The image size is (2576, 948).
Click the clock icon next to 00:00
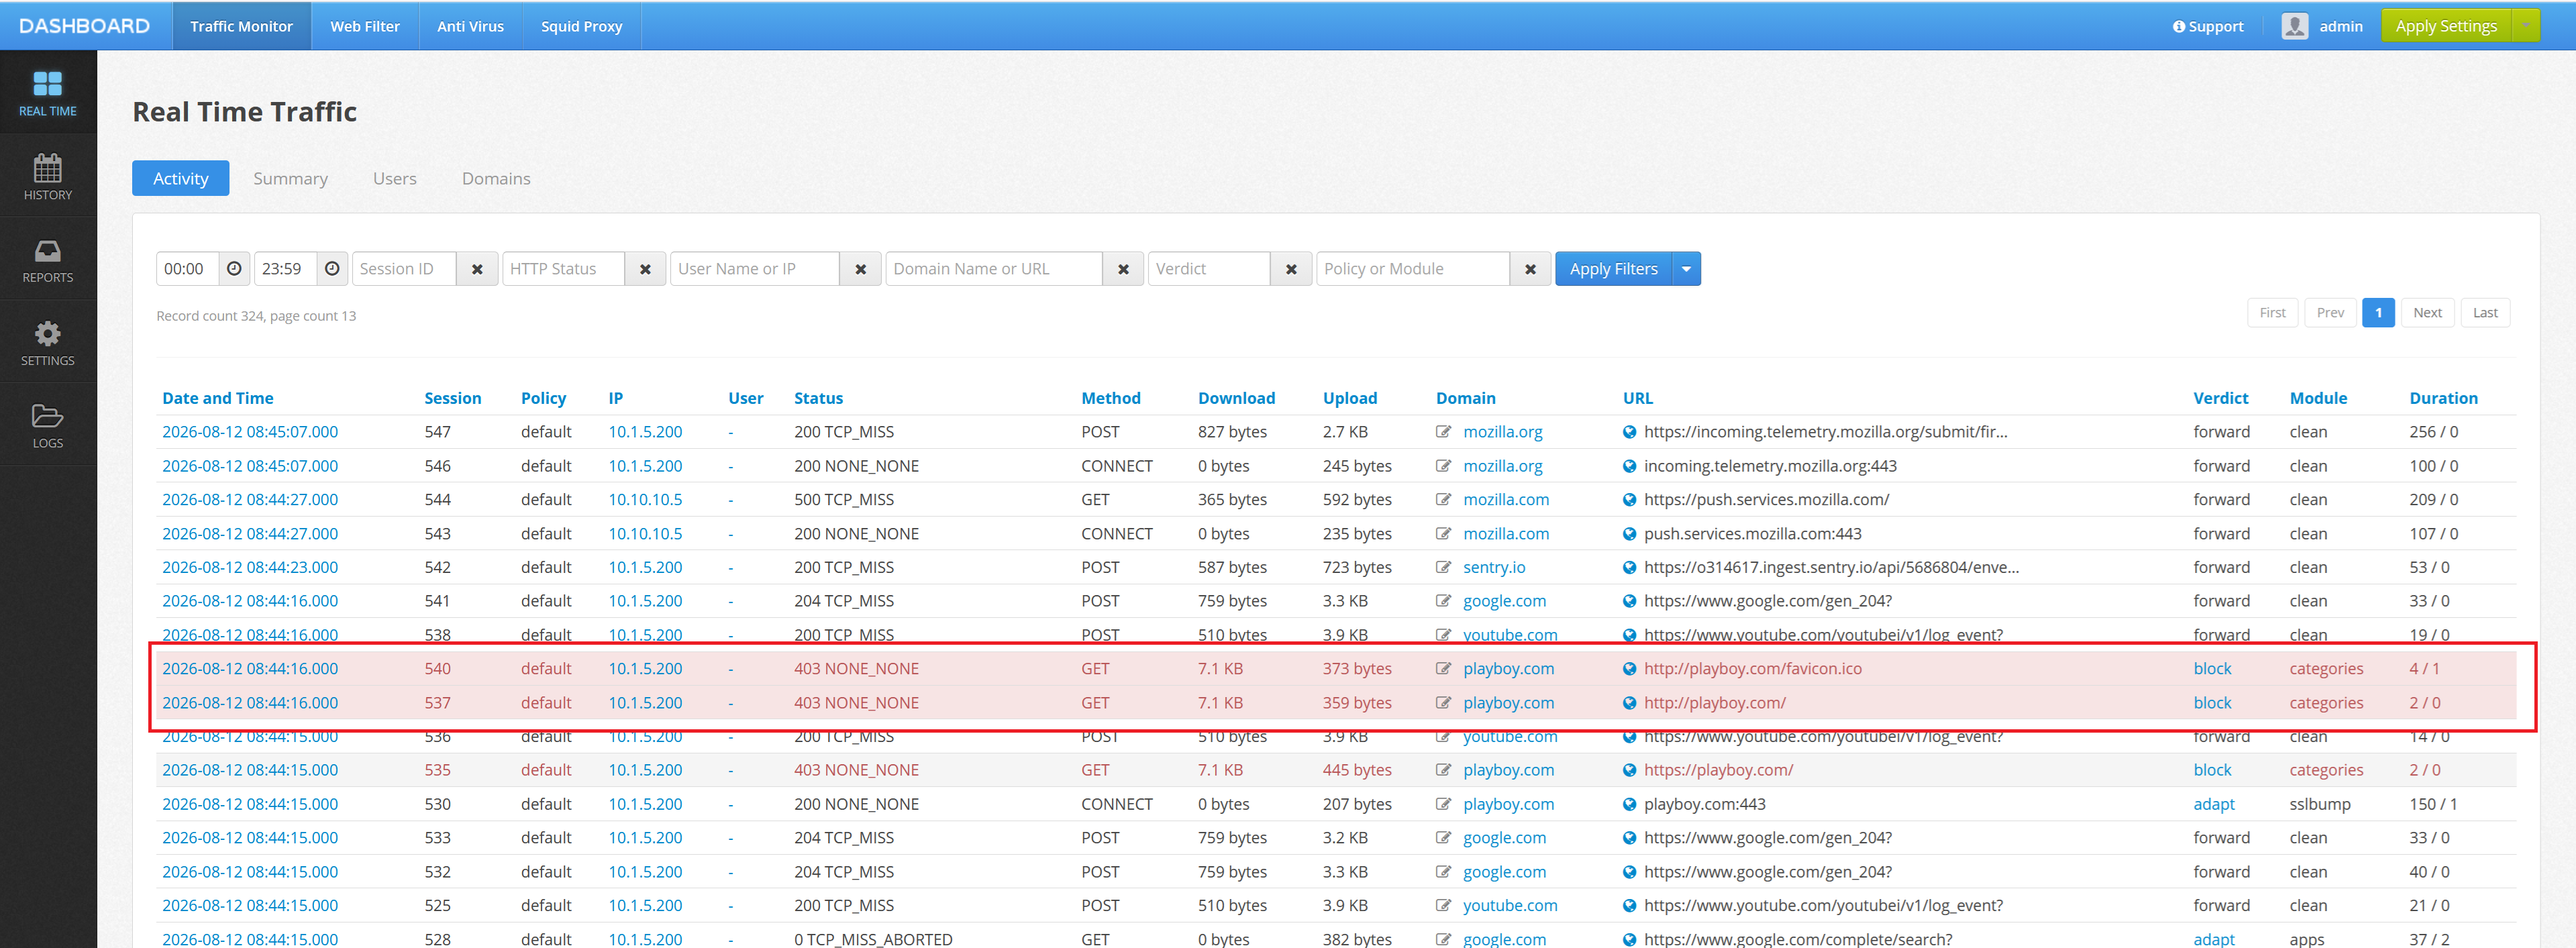click(x=234, y=269)
